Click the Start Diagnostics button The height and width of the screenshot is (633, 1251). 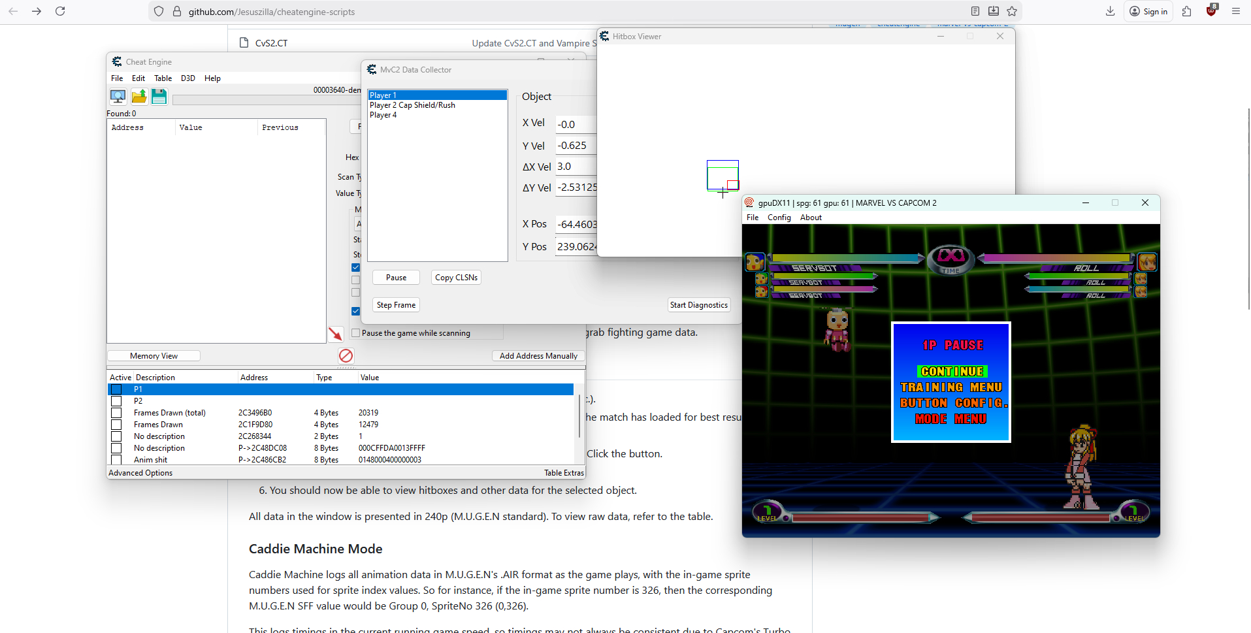(698, 305)
